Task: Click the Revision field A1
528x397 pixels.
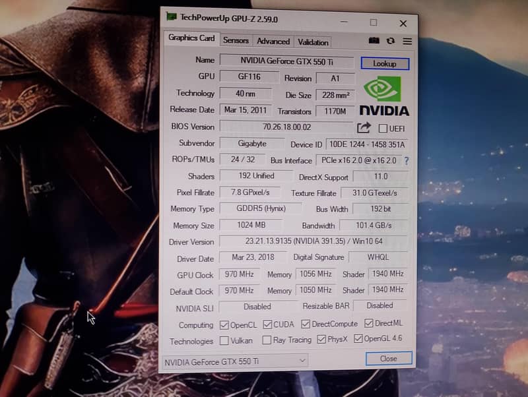Action: [x=335, y=78]
